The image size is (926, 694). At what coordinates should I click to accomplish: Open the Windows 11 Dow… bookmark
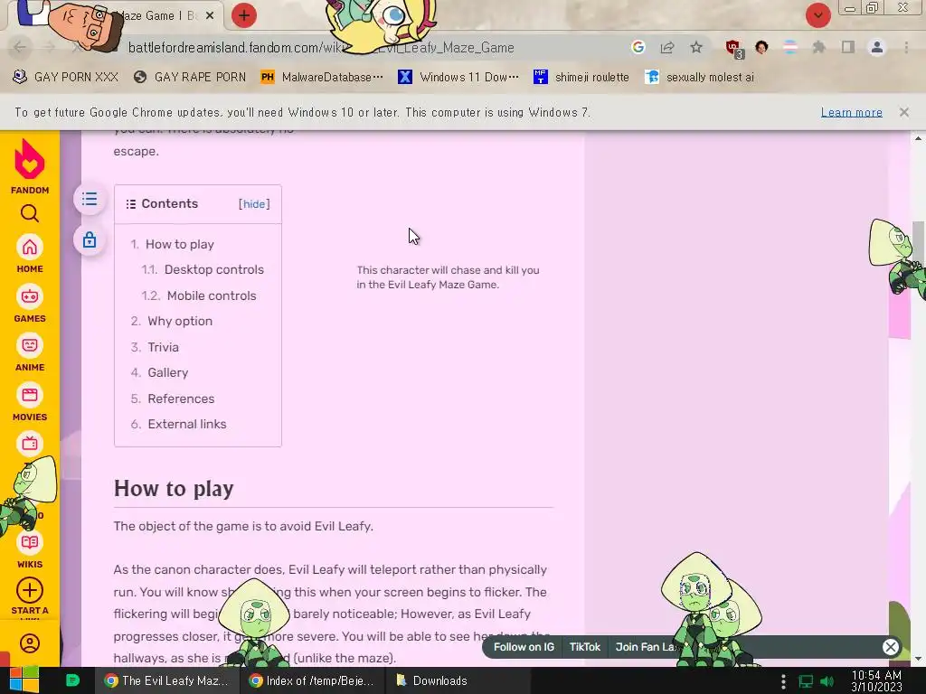click(458, 77)
